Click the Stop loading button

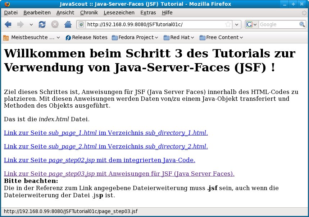(55, 24)
